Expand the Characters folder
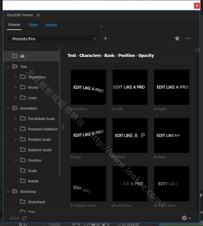The image size is (203, 226). click(16, 77)
